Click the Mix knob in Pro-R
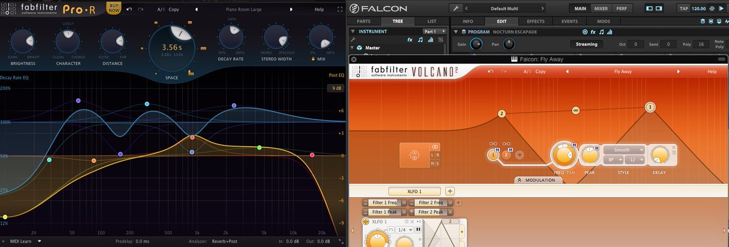Screen dimensions: 729x247 [322, 38]
